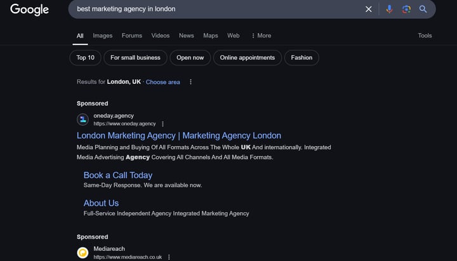Select the News tab
The image size is (457, 261).
click(186, 36)
